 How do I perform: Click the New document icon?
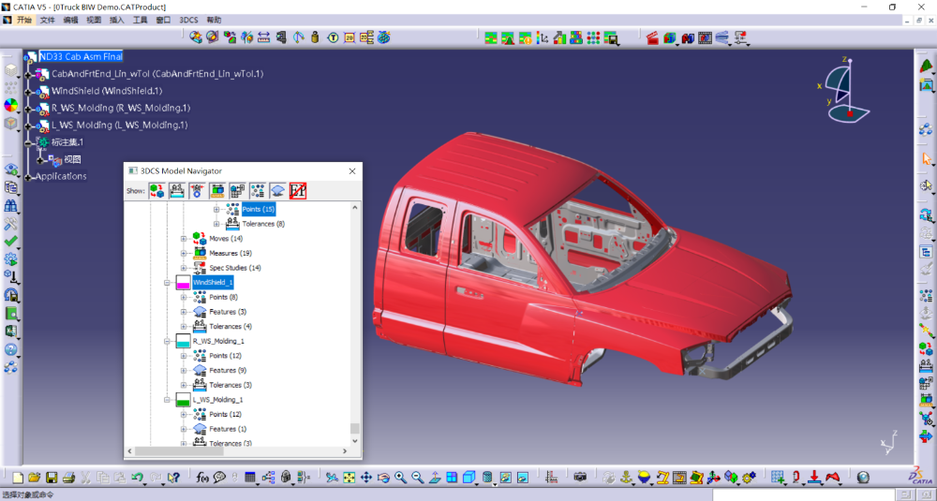coord(18,477)
